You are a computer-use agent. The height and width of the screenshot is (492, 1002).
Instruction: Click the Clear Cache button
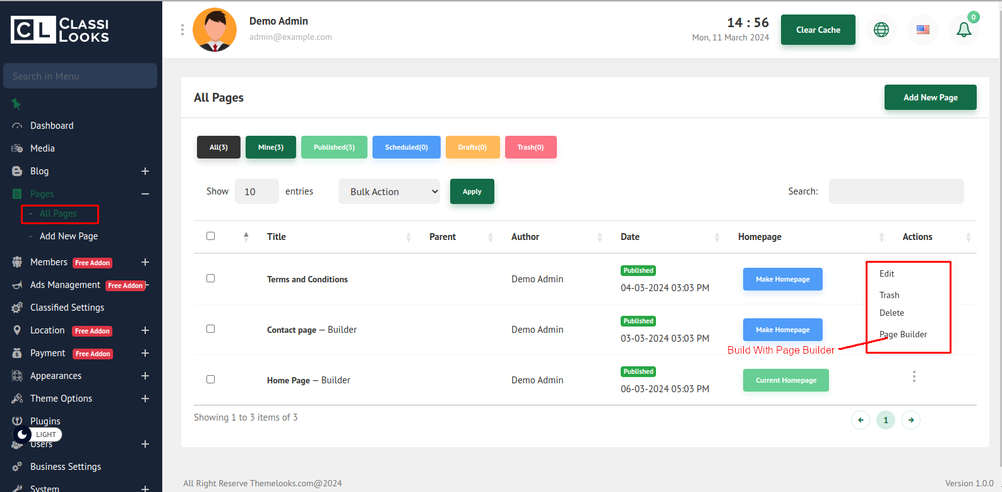pyautogui.click(x=818, y=30)
